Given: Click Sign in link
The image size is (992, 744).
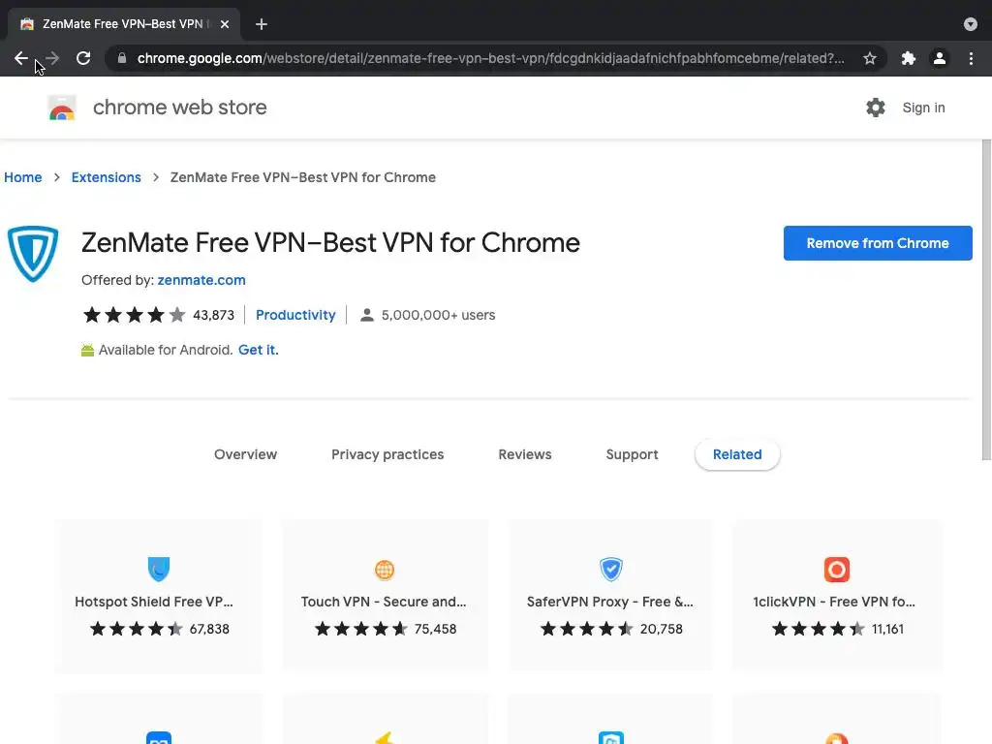Looking at the screenshot, I should (923, 108).
